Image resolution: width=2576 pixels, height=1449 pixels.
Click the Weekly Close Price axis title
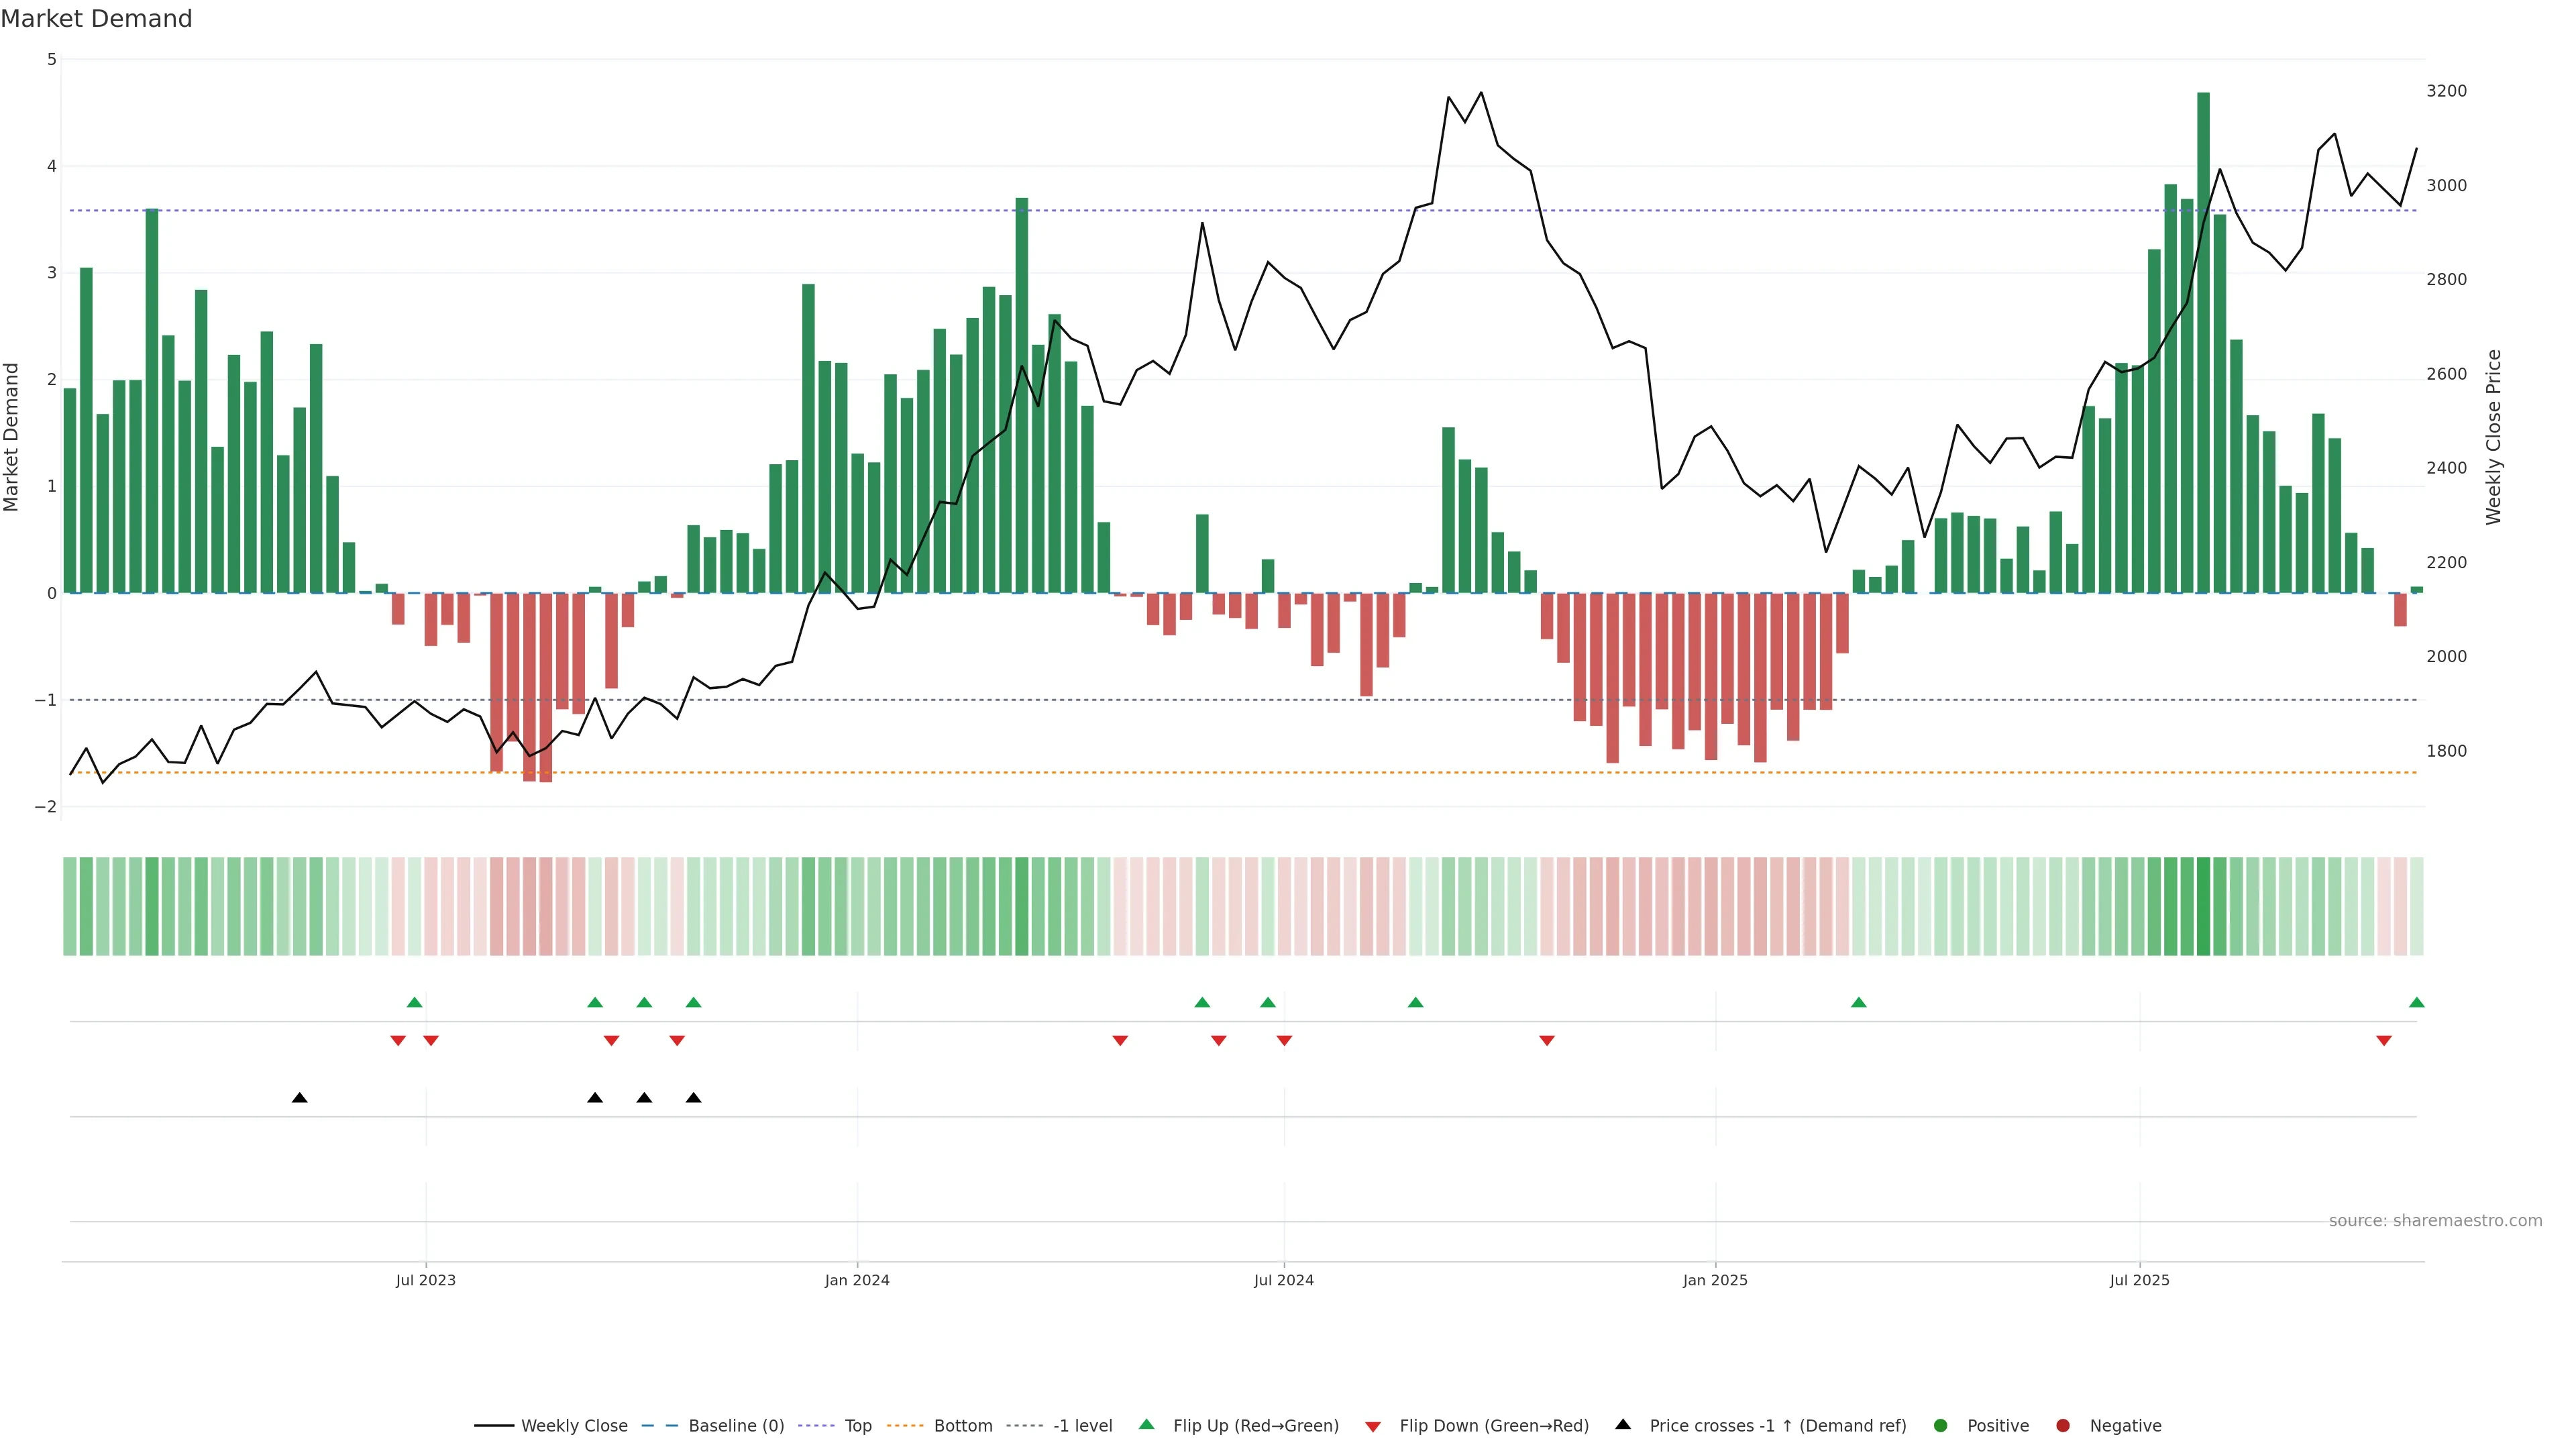click(2493, 437)
